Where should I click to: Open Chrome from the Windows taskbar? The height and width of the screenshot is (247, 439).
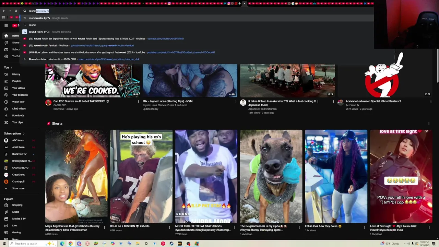coord(70,244)
